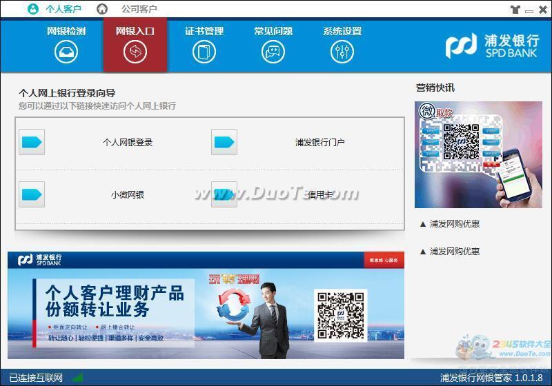Click the 个人客户 user icon
This screenshot has width=552, height=386.
(x=33, y=9)
